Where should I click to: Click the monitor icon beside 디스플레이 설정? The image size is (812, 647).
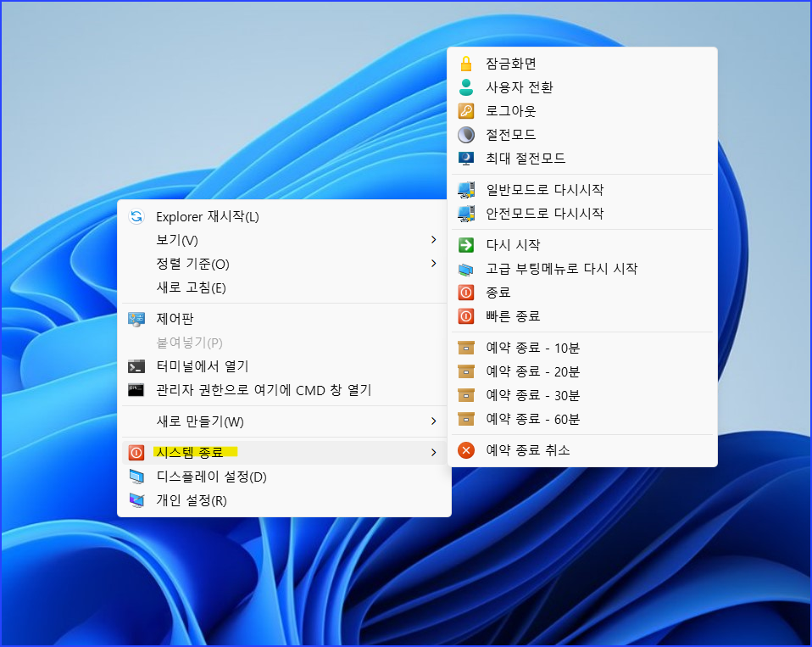point(136,477)
